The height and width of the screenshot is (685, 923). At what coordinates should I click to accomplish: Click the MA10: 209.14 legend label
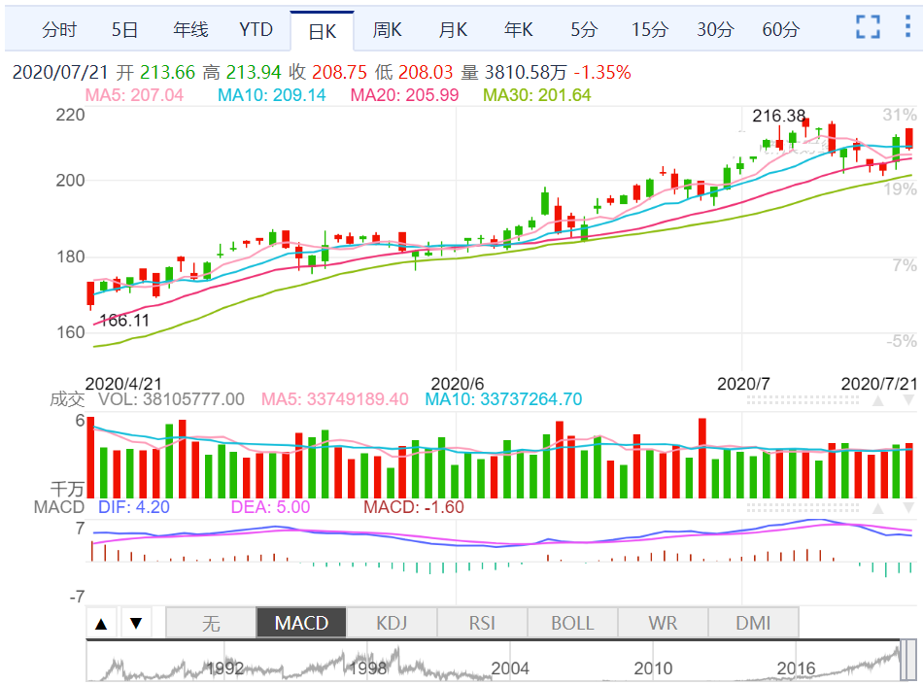click(271, 95)
